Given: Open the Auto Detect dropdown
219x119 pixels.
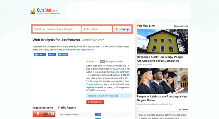Looking at the screenshot, I should pyautogui.click(x=97, y=29).
